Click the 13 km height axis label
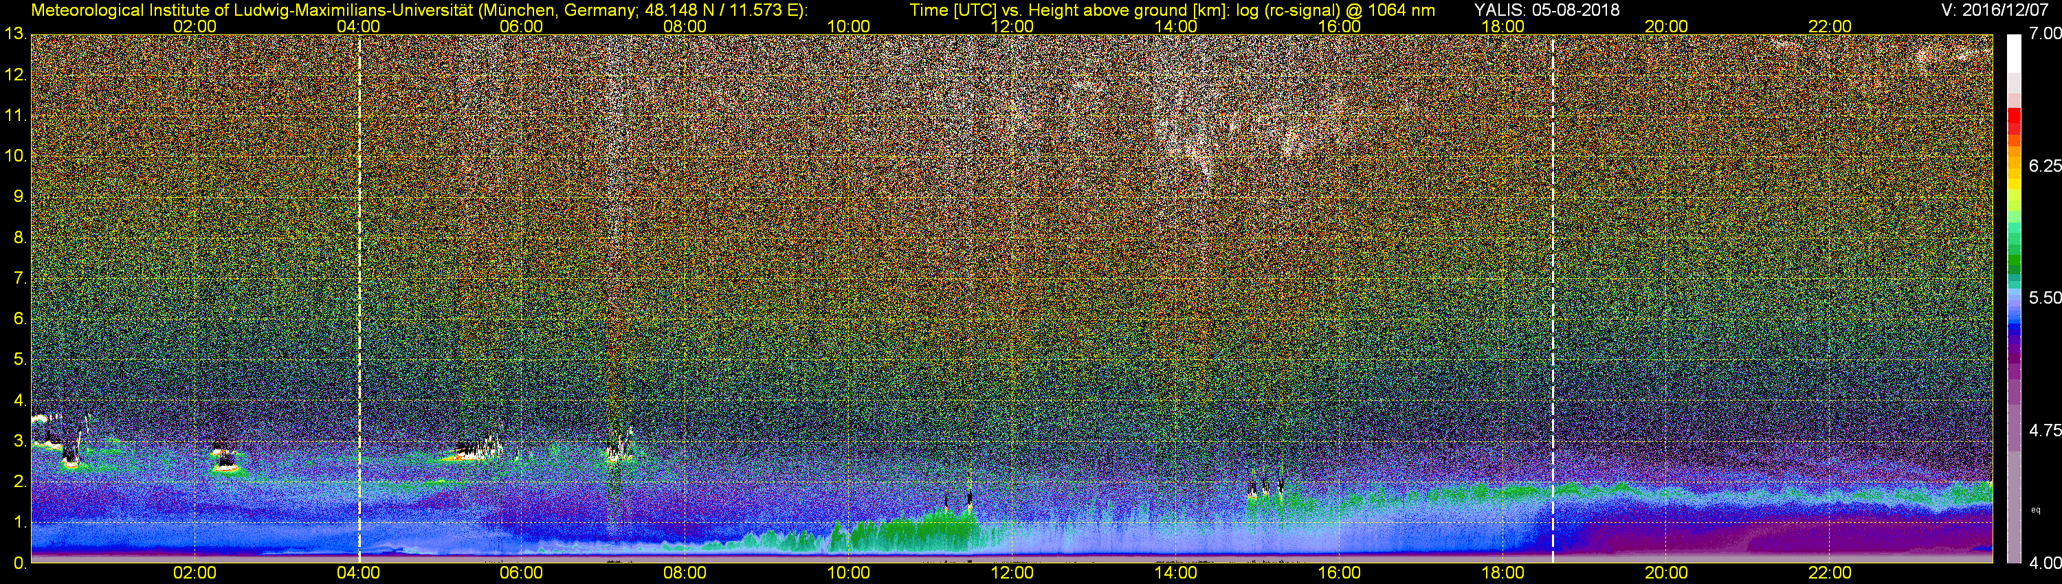Image resolution: width=2062 pixels, height=584 pixels. (15, 34)
